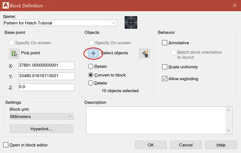The height and width of the screenshot is (153, 241).
Task: Click the AutoCAD logo in title bar
Action: (x=6, y=6)
